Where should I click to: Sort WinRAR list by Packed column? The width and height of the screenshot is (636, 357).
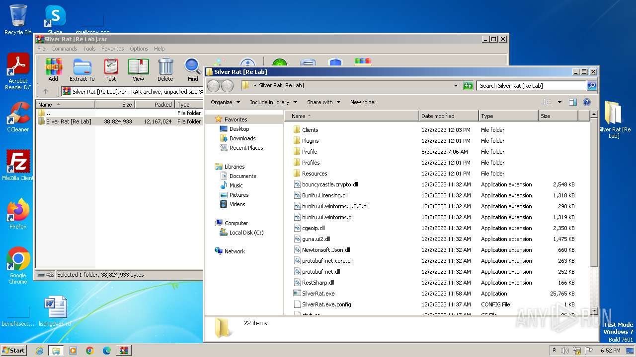(x=155, y=105)
